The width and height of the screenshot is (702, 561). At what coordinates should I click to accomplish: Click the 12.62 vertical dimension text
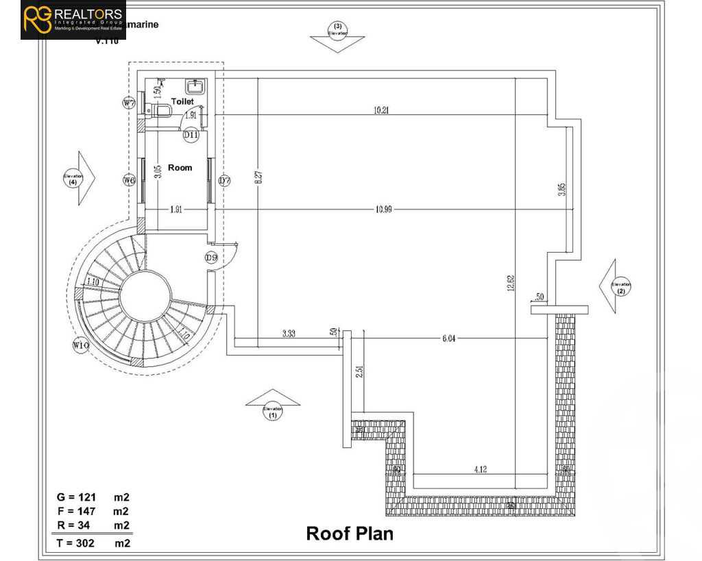click(x=511, y=283)
